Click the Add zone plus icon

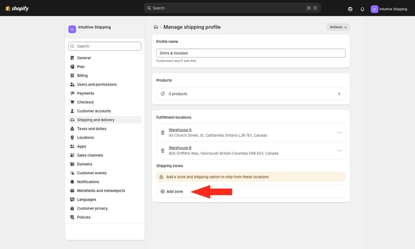pyautogui.click(x=162, y=191)
